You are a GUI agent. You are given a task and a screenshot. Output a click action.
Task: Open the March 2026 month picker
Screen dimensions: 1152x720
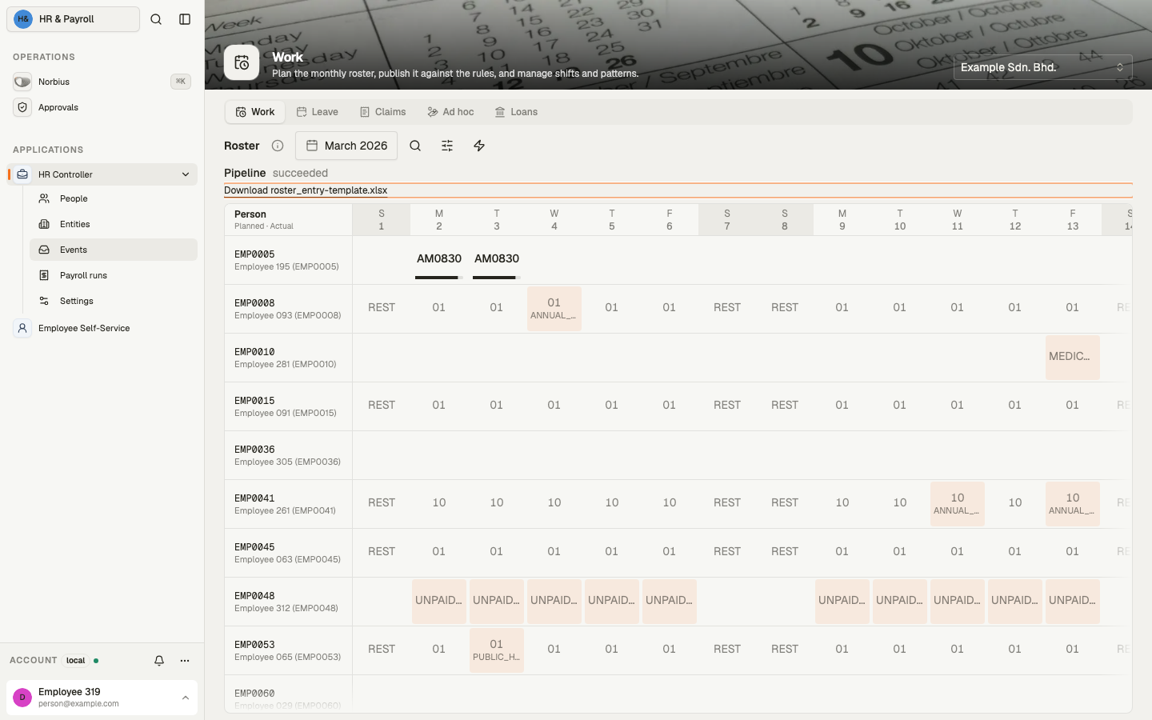pos(346,146)
